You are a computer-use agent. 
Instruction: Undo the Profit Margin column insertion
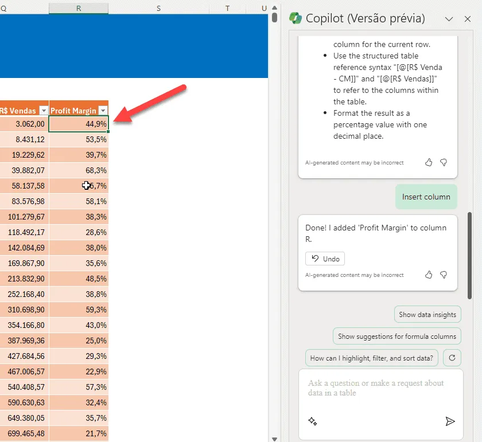pyautogui.click(x=325, y=259)
